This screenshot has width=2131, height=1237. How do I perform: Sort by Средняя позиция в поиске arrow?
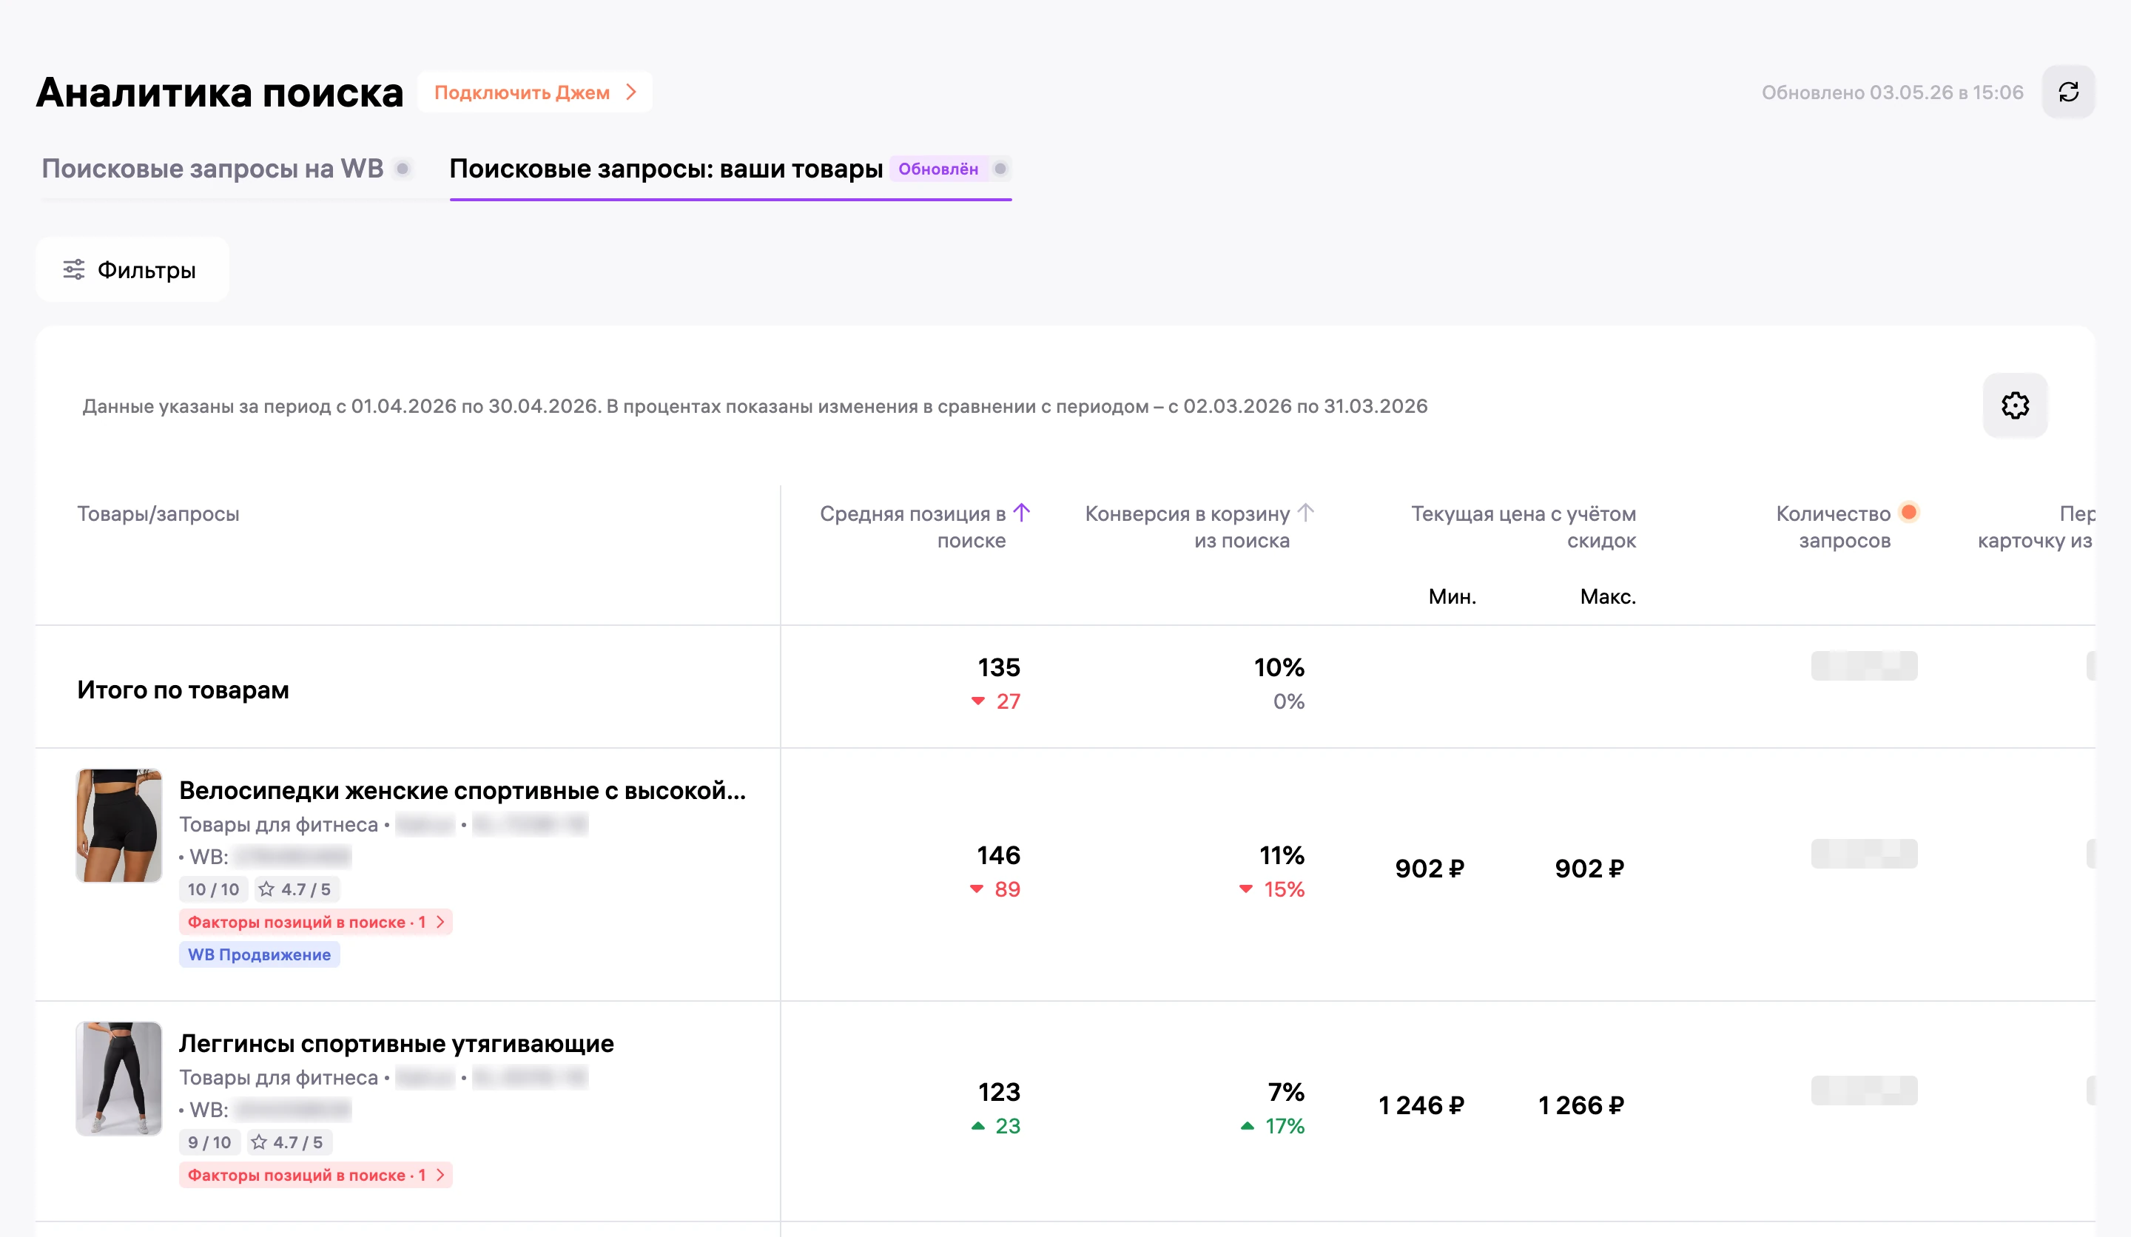coord(1022,513)
